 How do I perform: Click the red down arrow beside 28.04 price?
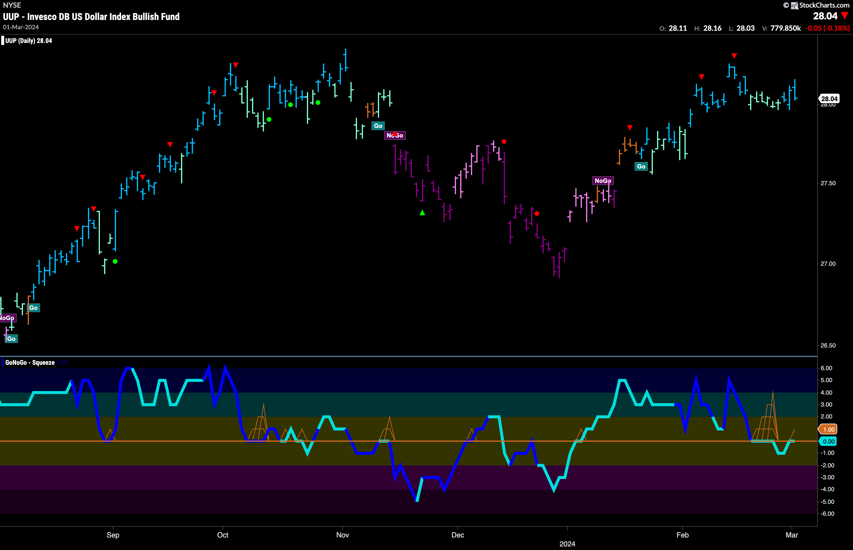[845, 16]
